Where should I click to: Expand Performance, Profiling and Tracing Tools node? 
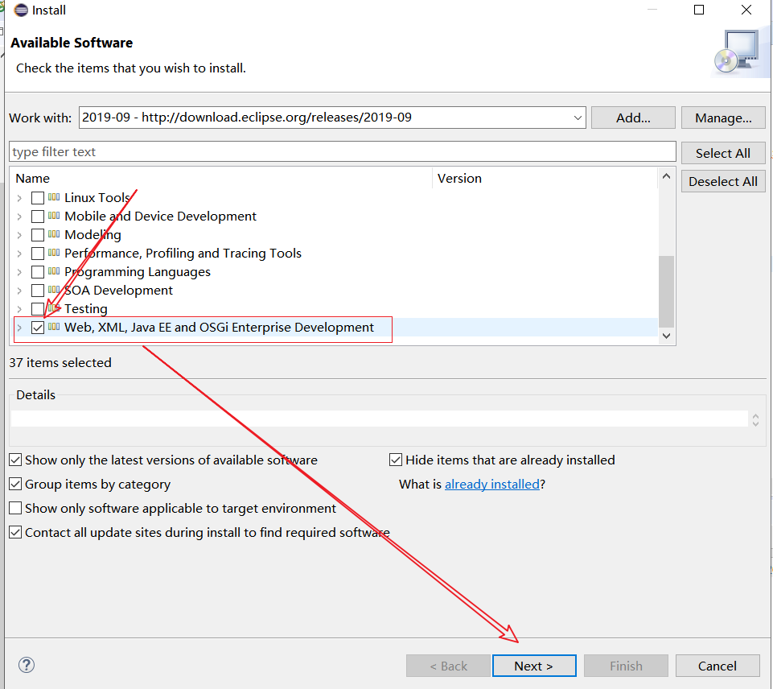(19, 254)
